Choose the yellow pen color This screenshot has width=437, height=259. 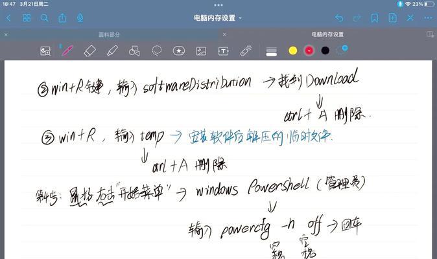pos(292,51)
